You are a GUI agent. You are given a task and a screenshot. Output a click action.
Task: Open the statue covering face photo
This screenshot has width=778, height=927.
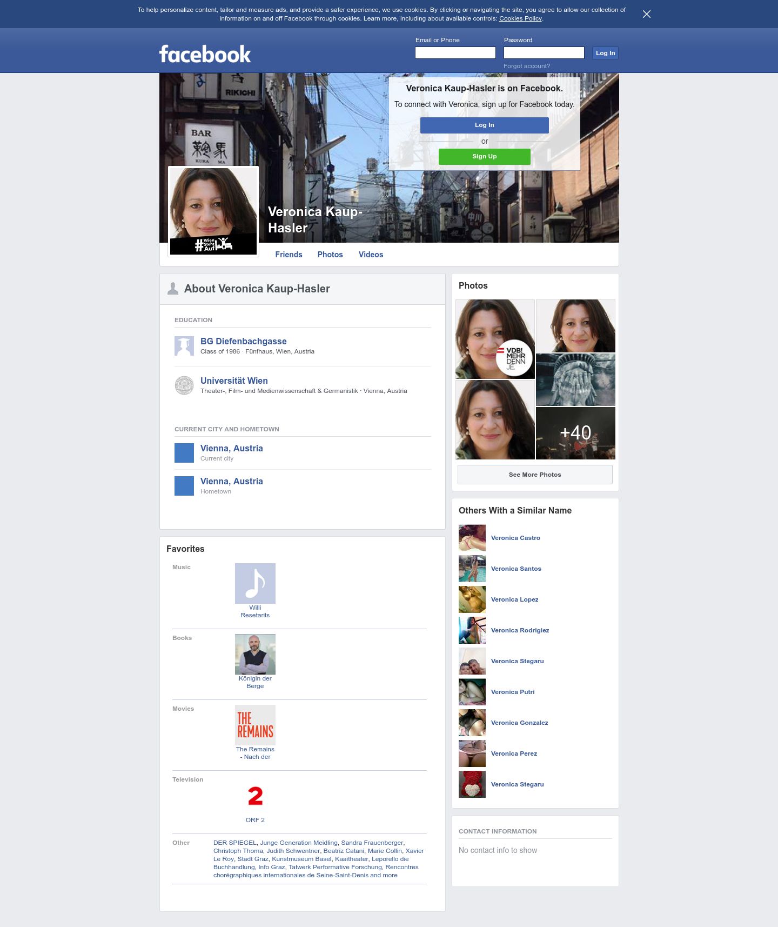(x=575, y=379)
